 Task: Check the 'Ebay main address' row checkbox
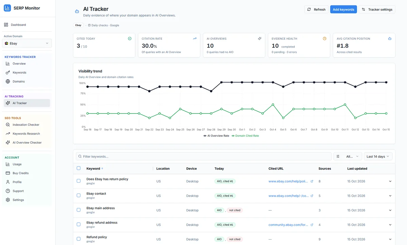click(x=79, y=210)
